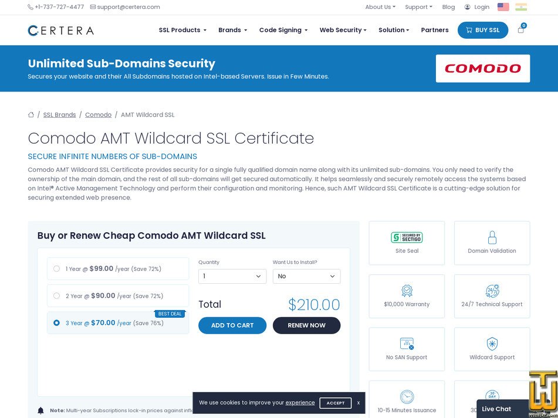Click the Domain Validation padlock icon
Viewport: 558px width, 418px height.
[x=492, y=237]
